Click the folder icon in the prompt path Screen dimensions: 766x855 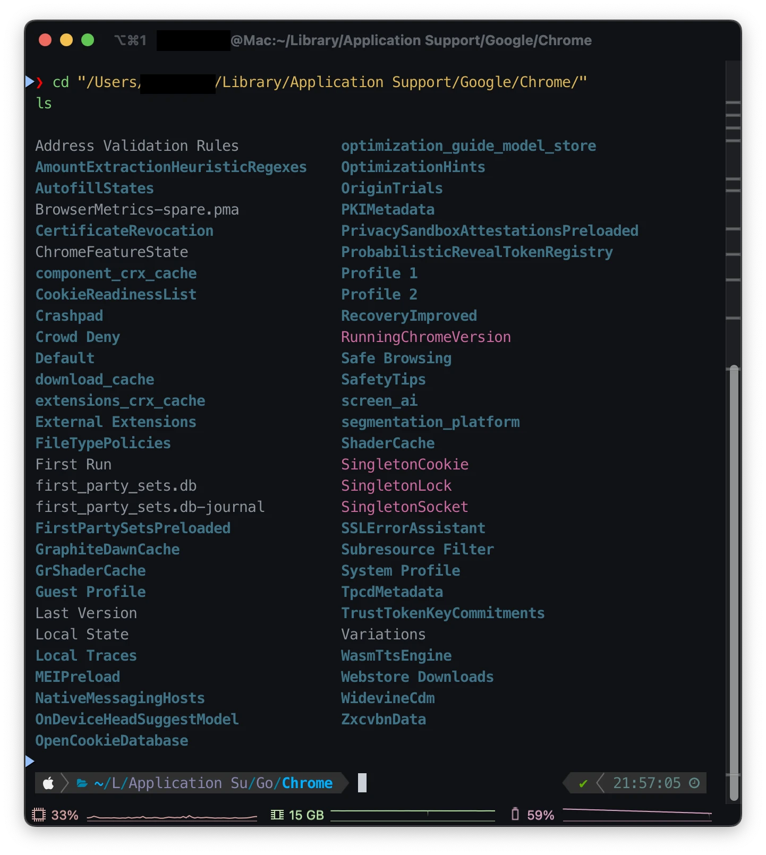(82, 783)
